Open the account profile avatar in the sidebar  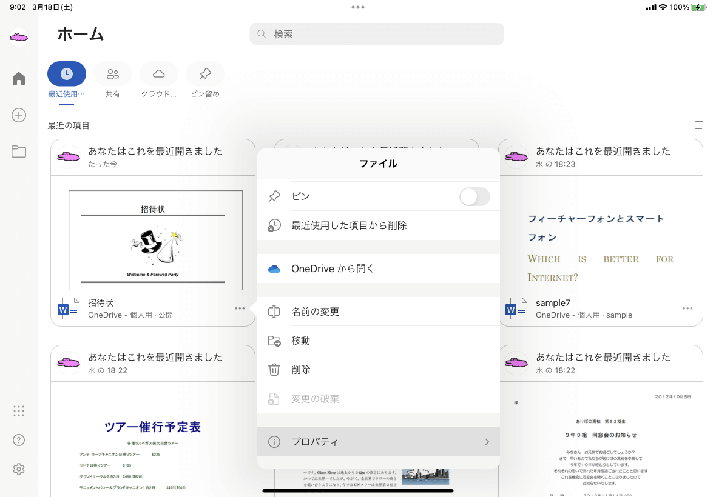tap(19, 37)
